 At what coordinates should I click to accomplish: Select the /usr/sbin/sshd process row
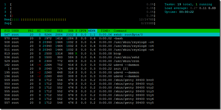110,57
